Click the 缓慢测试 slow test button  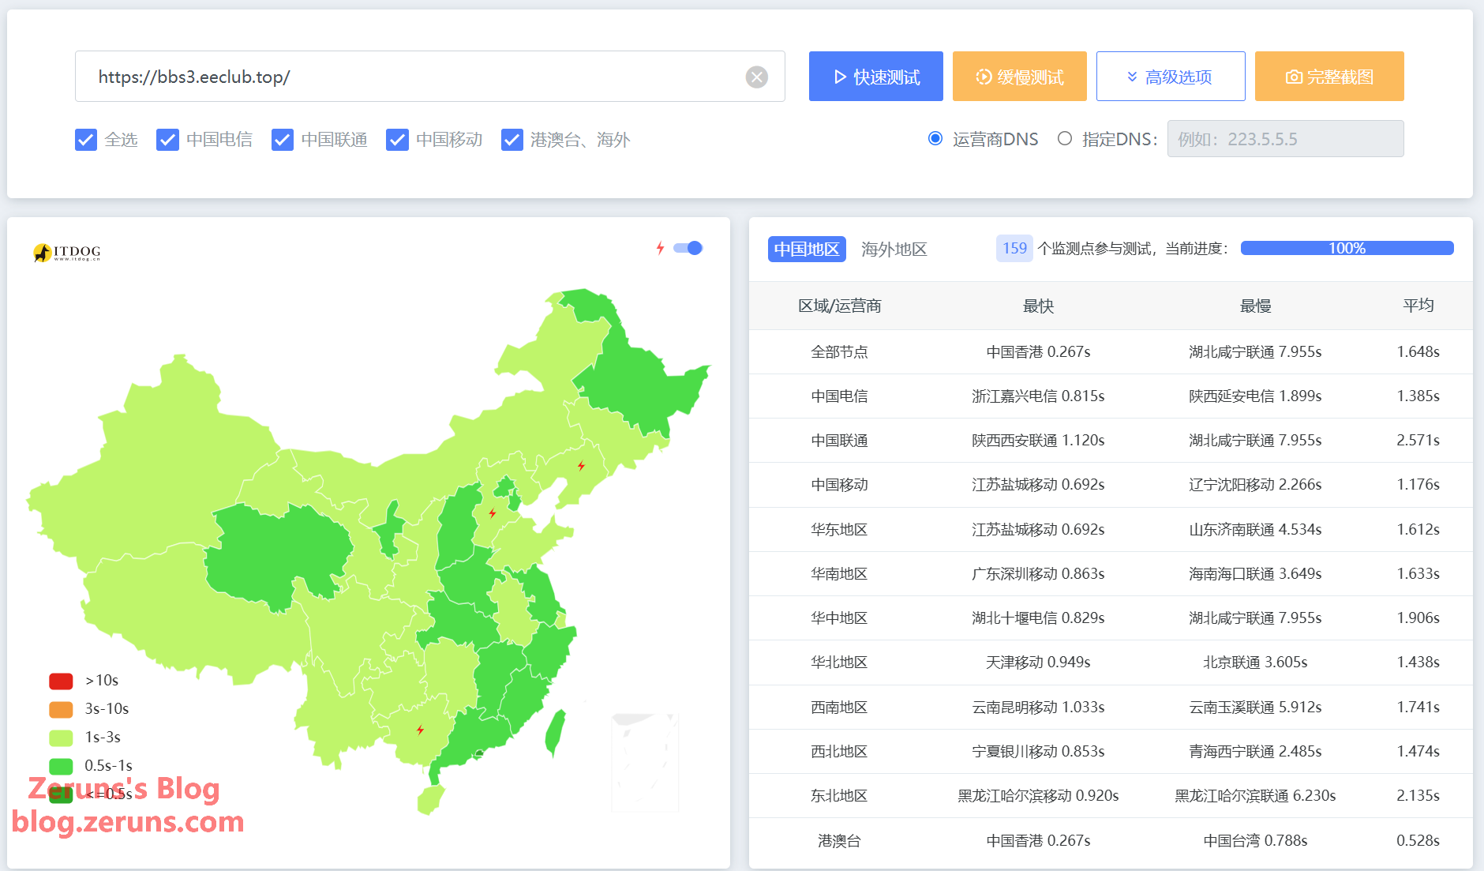[x=1019, y=77]
